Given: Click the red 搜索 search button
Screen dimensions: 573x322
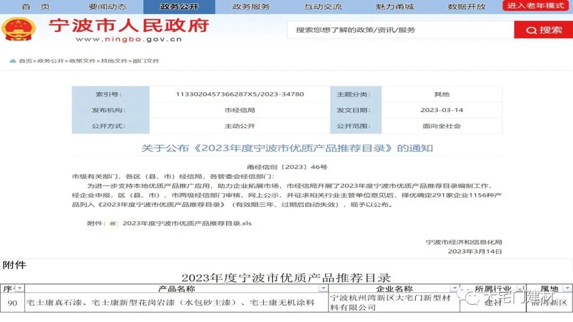Looking at the screenshot, I should pos(543,30).
